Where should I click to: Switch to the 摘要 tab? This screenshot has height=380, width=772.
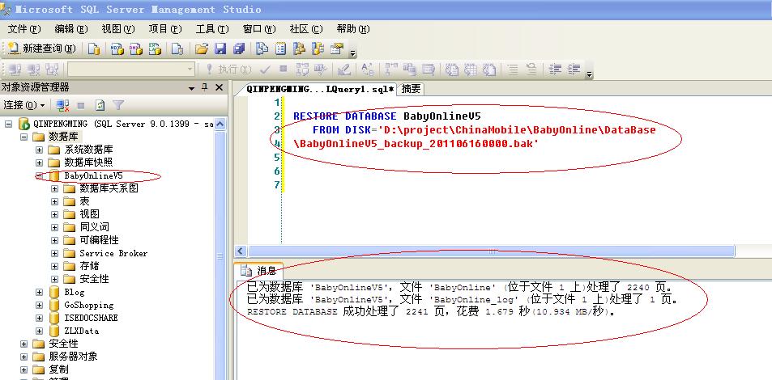411,89
